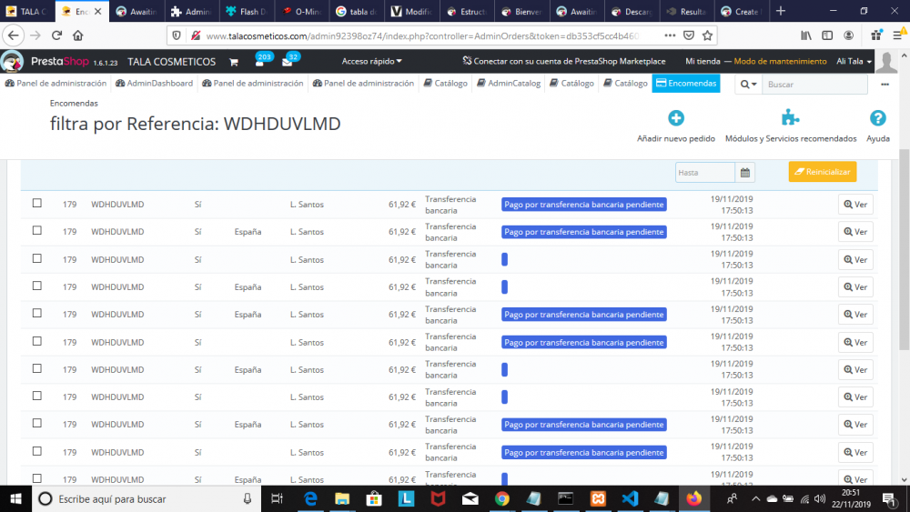The width and height of the screenshot is (910, 512).
Task: Close the active Enc browser tab
Action: 98,11
